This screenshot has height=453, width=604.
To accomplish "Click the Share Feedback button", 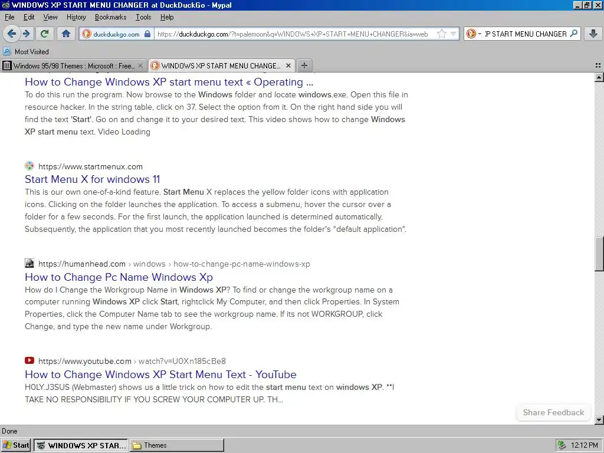I will (553, 412).
